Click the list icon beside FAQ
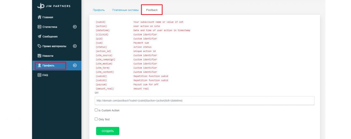The width and height of the screenshot is (351, 139). (39, 75)
